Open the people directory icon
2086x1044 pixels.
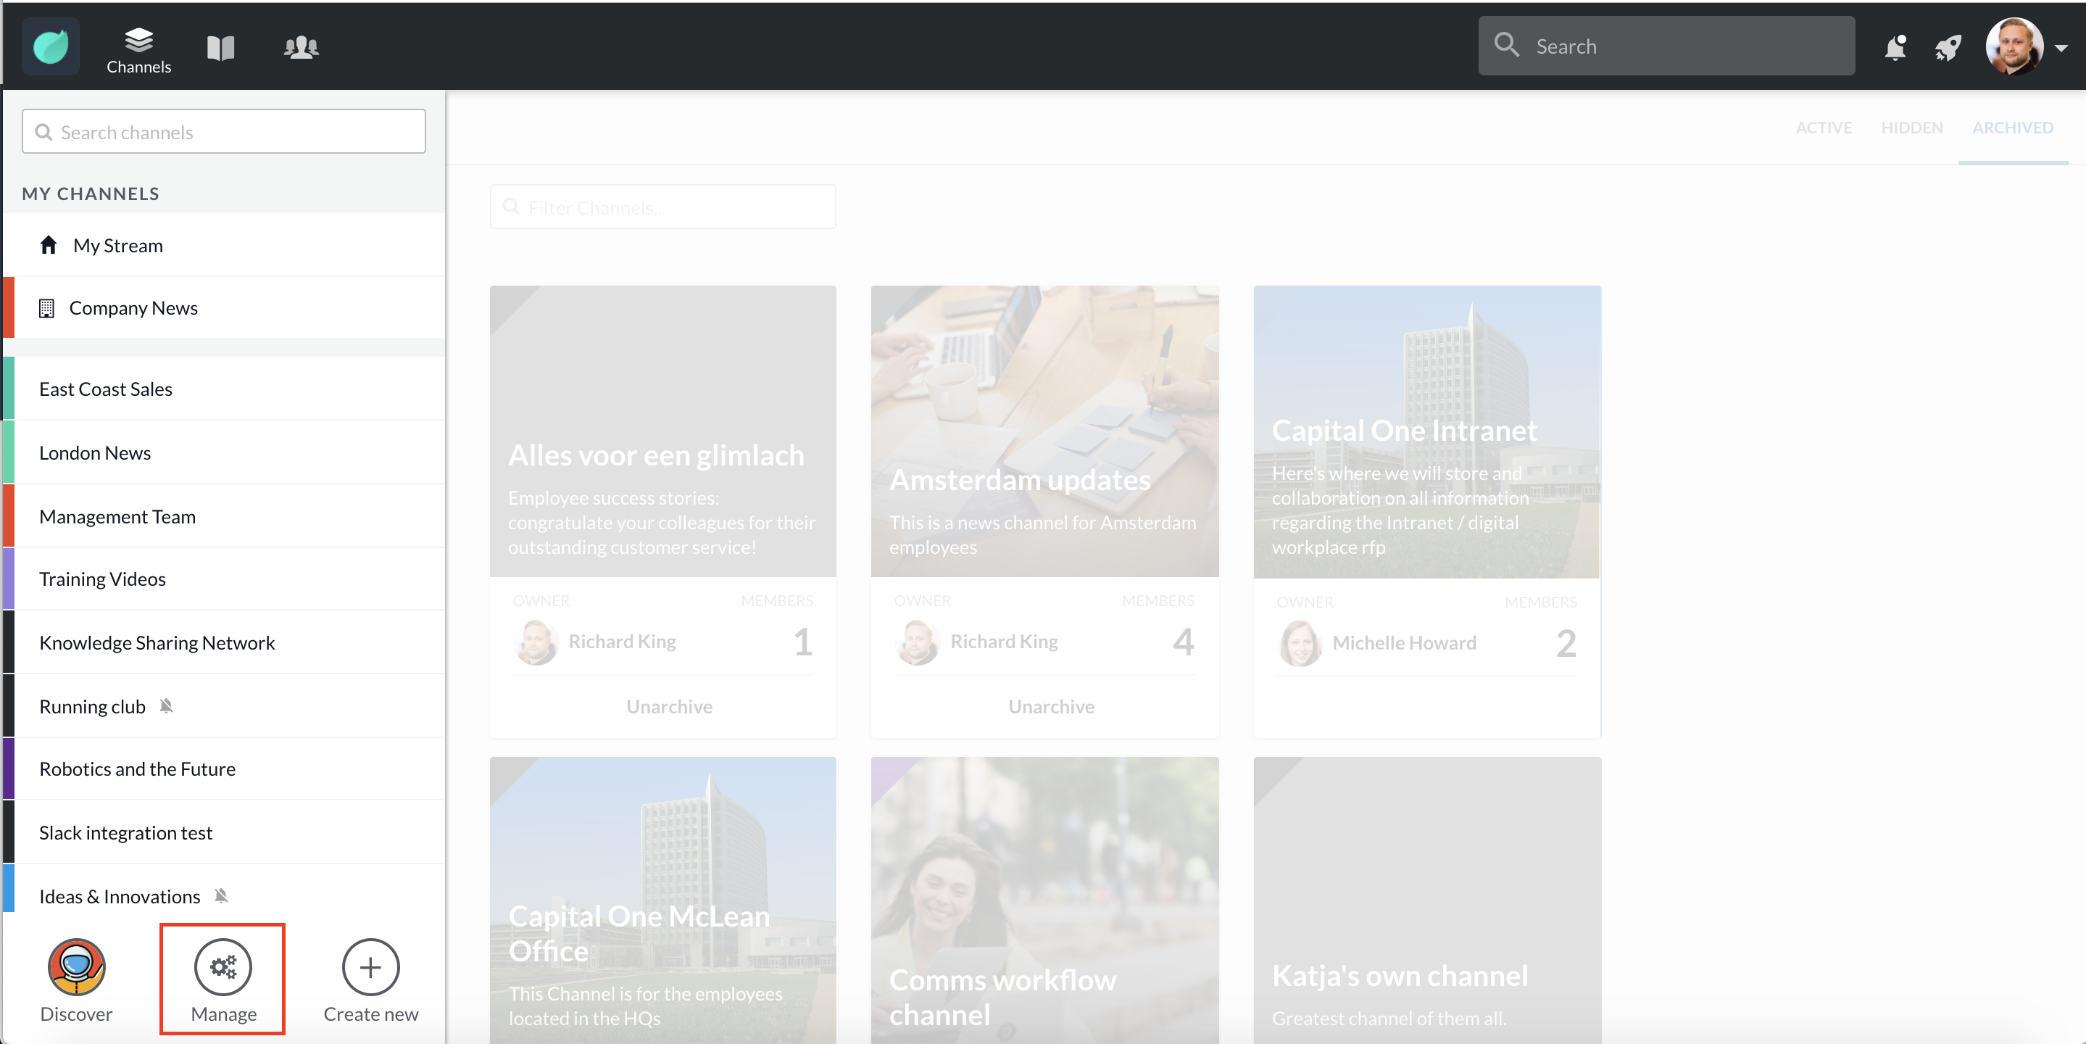[302, 47]
